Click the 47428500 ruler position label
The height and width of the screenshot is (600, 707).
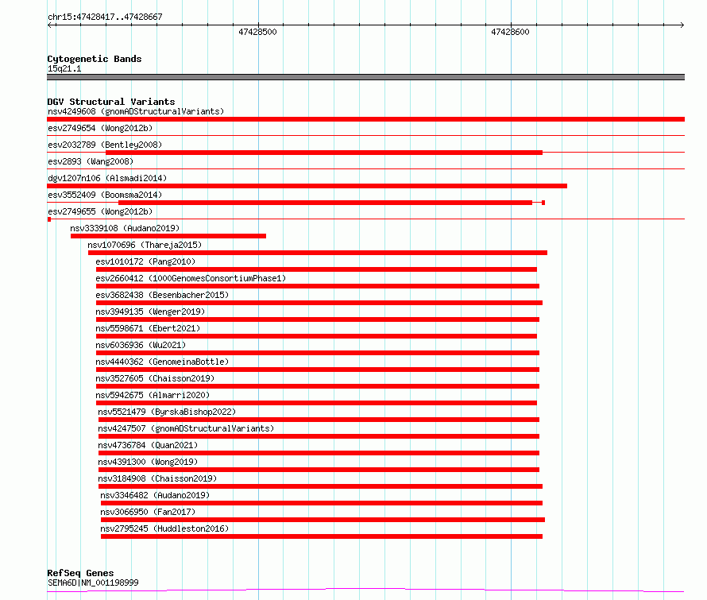(x=257, y=32)
